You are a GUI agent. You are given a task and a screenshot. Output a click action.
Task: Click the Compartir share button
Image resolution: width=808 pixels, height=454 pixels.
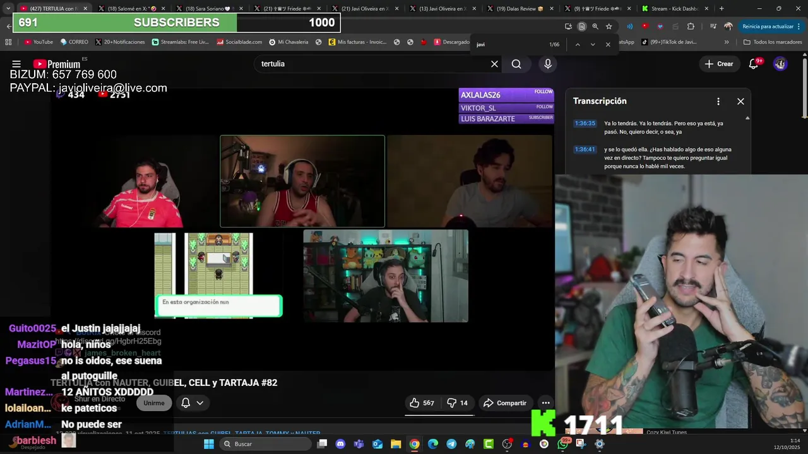(x=504, y=403)
